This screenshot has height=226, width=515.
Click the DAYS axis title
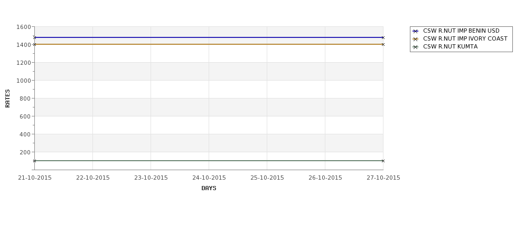(209, 189)
